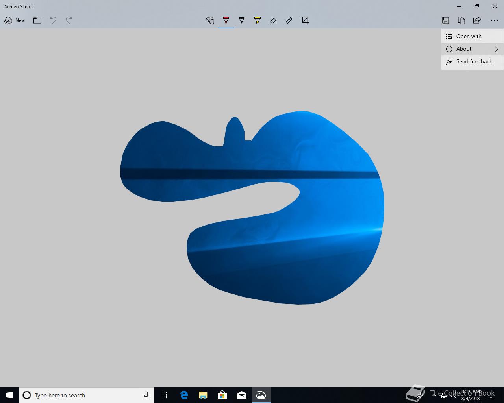
Task: Toggle touch writing tool
Action: click(210, 20)
